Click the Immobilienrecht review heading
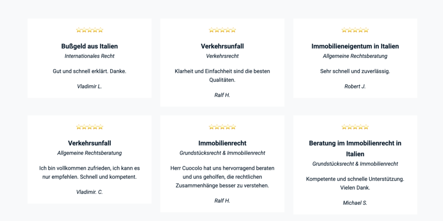443x221 pixels. (222, 143)
